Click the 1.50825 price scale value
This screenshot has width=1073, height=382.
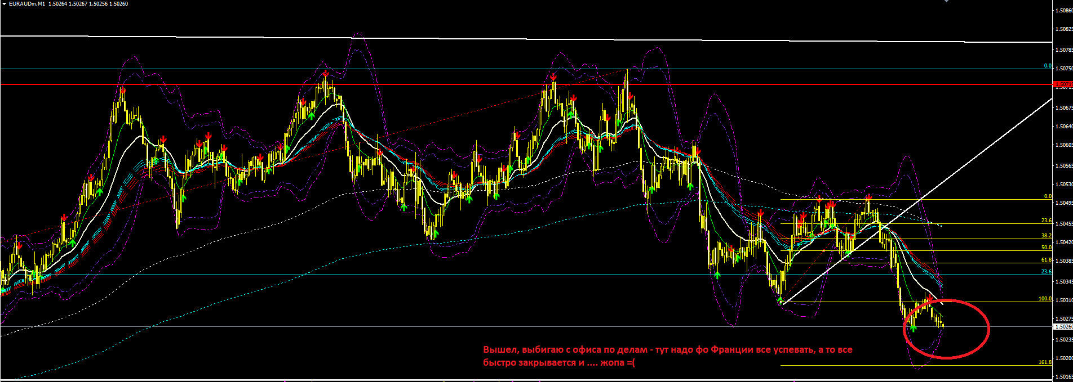[1064, 29]
